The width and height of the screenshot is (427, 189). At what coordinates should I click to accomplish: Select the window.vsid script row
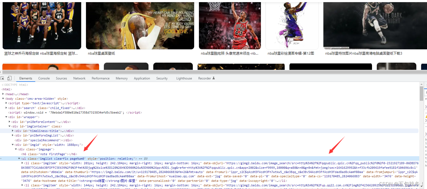click(x=75, y=112)
